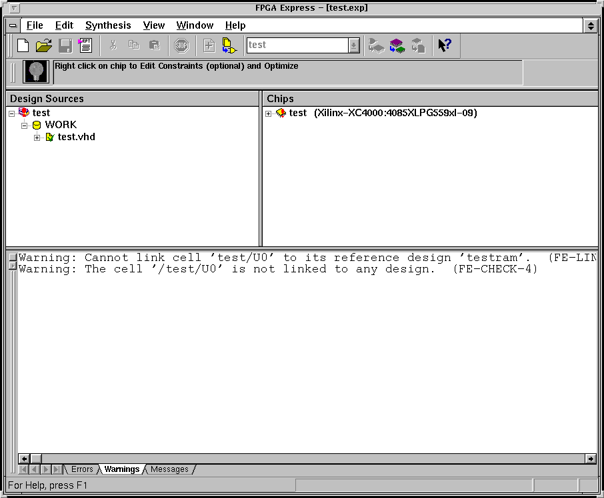604x498 pixels.
Task: Click the Optimize chip icon with arrows
Action: click(x=397, y=45)
